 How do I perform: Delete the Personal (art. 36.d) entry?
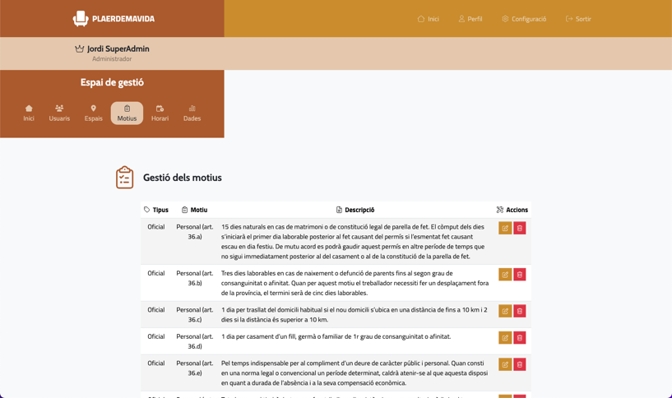click(x=520, y=338)
